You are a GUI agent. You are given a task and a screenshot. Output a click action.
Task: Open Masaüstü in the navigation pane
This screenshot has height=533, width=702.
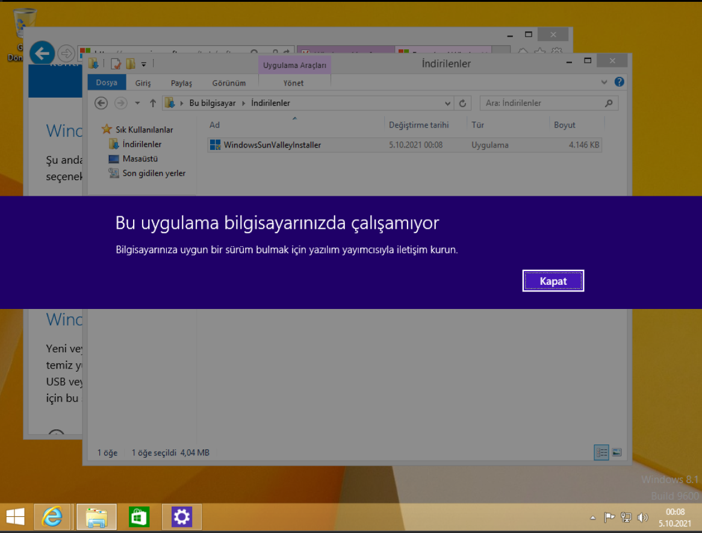140,158
